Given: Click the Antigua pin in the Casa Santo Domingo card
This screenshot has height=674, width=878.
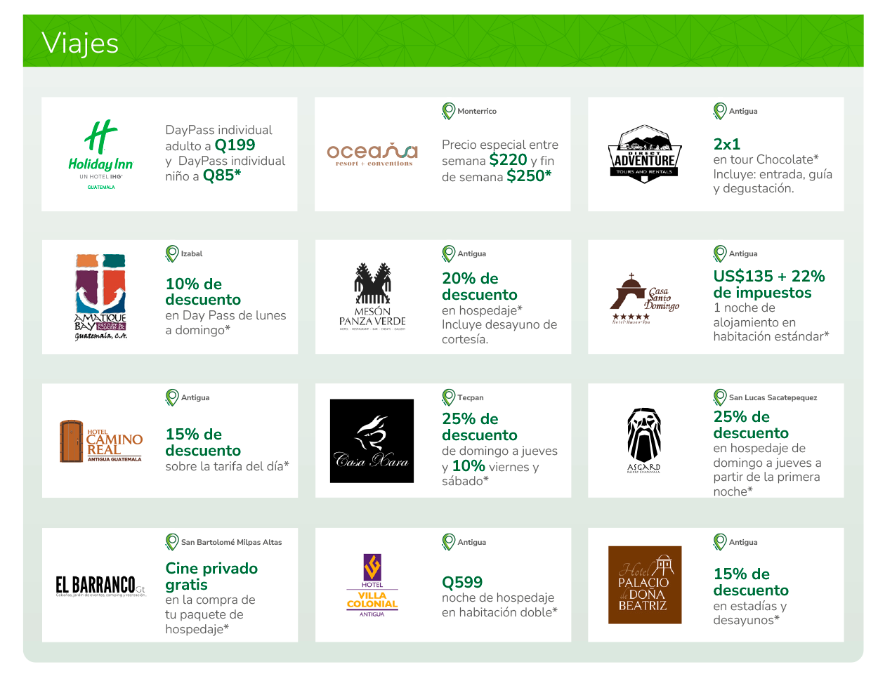Looking at the screenshot, I should 720,253.
